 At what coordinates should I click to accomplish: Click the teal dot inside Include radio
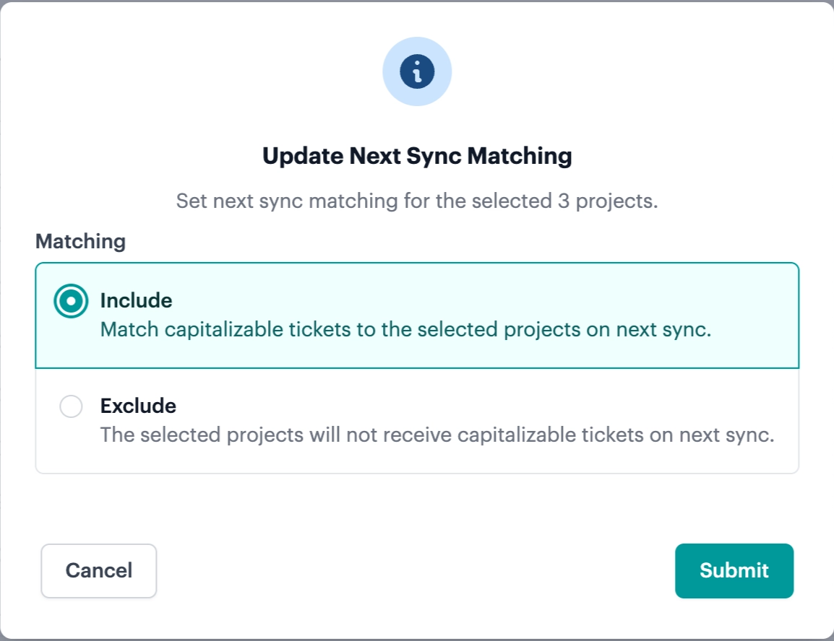pyautogui.click(x=71, y=301)
